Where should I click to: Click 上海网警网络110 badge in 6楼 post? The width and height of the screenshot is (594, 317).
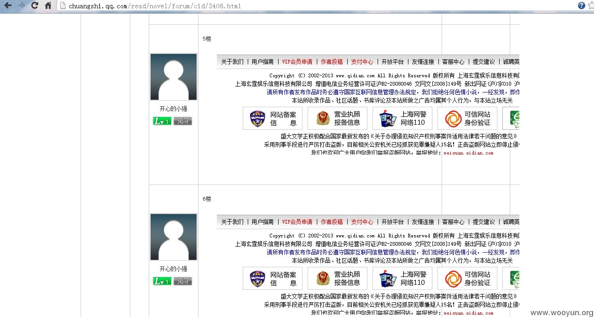click(x=402, y=278)
